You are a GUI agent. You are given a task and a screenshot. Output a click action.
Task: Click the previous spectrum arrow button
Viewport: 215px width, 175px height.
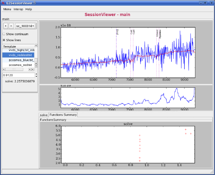coord(6,26)
